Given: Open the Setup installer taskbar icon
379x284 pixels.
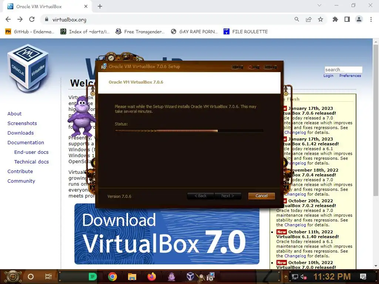Looking at the screenshot, I should pyautogui.click(x=211, y=277).
